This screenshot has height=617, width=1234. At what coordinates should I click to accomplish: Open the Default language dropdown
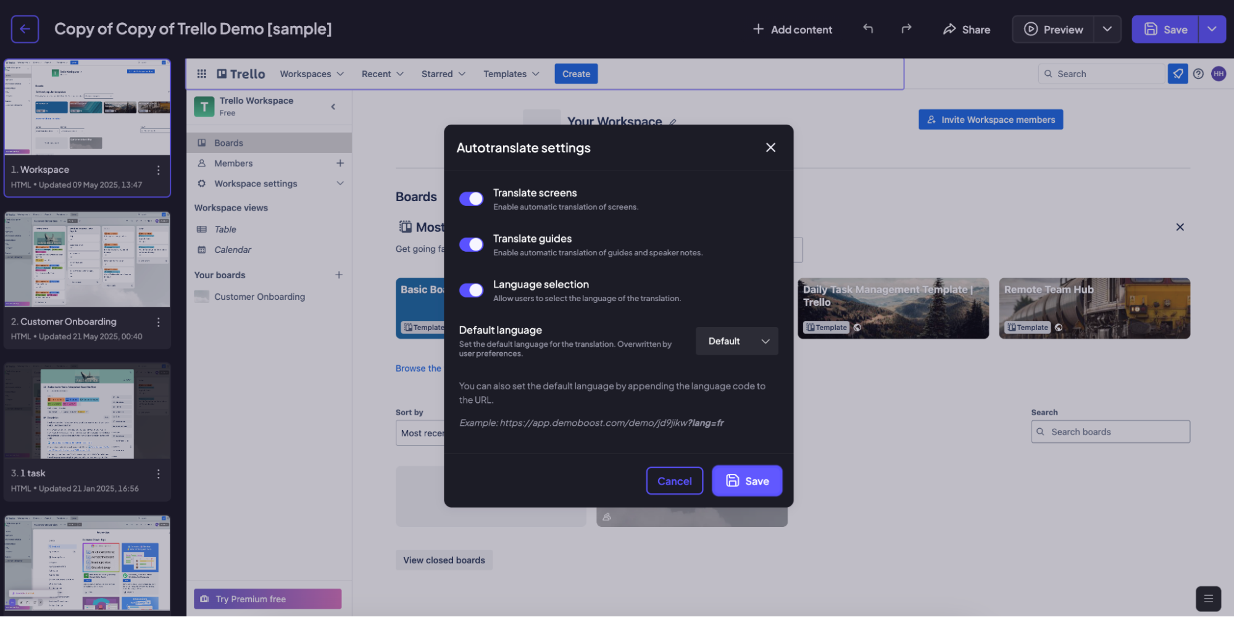pyautogui.click(x=737, y=341)
